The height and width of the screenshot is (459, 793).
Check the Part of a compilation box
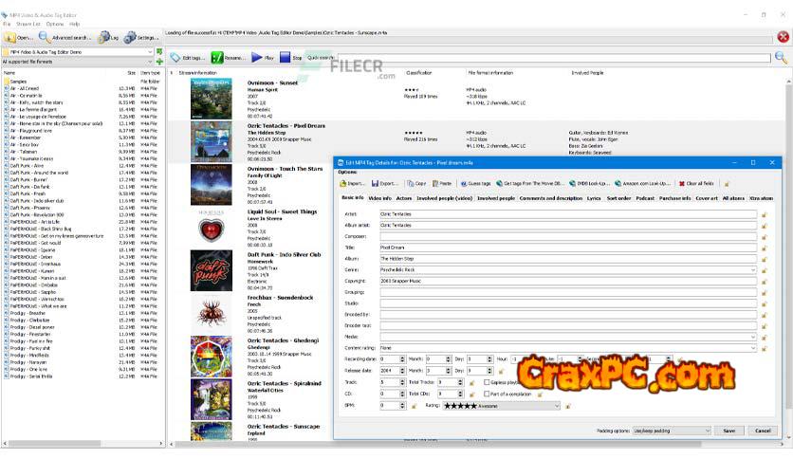[489, 394]
